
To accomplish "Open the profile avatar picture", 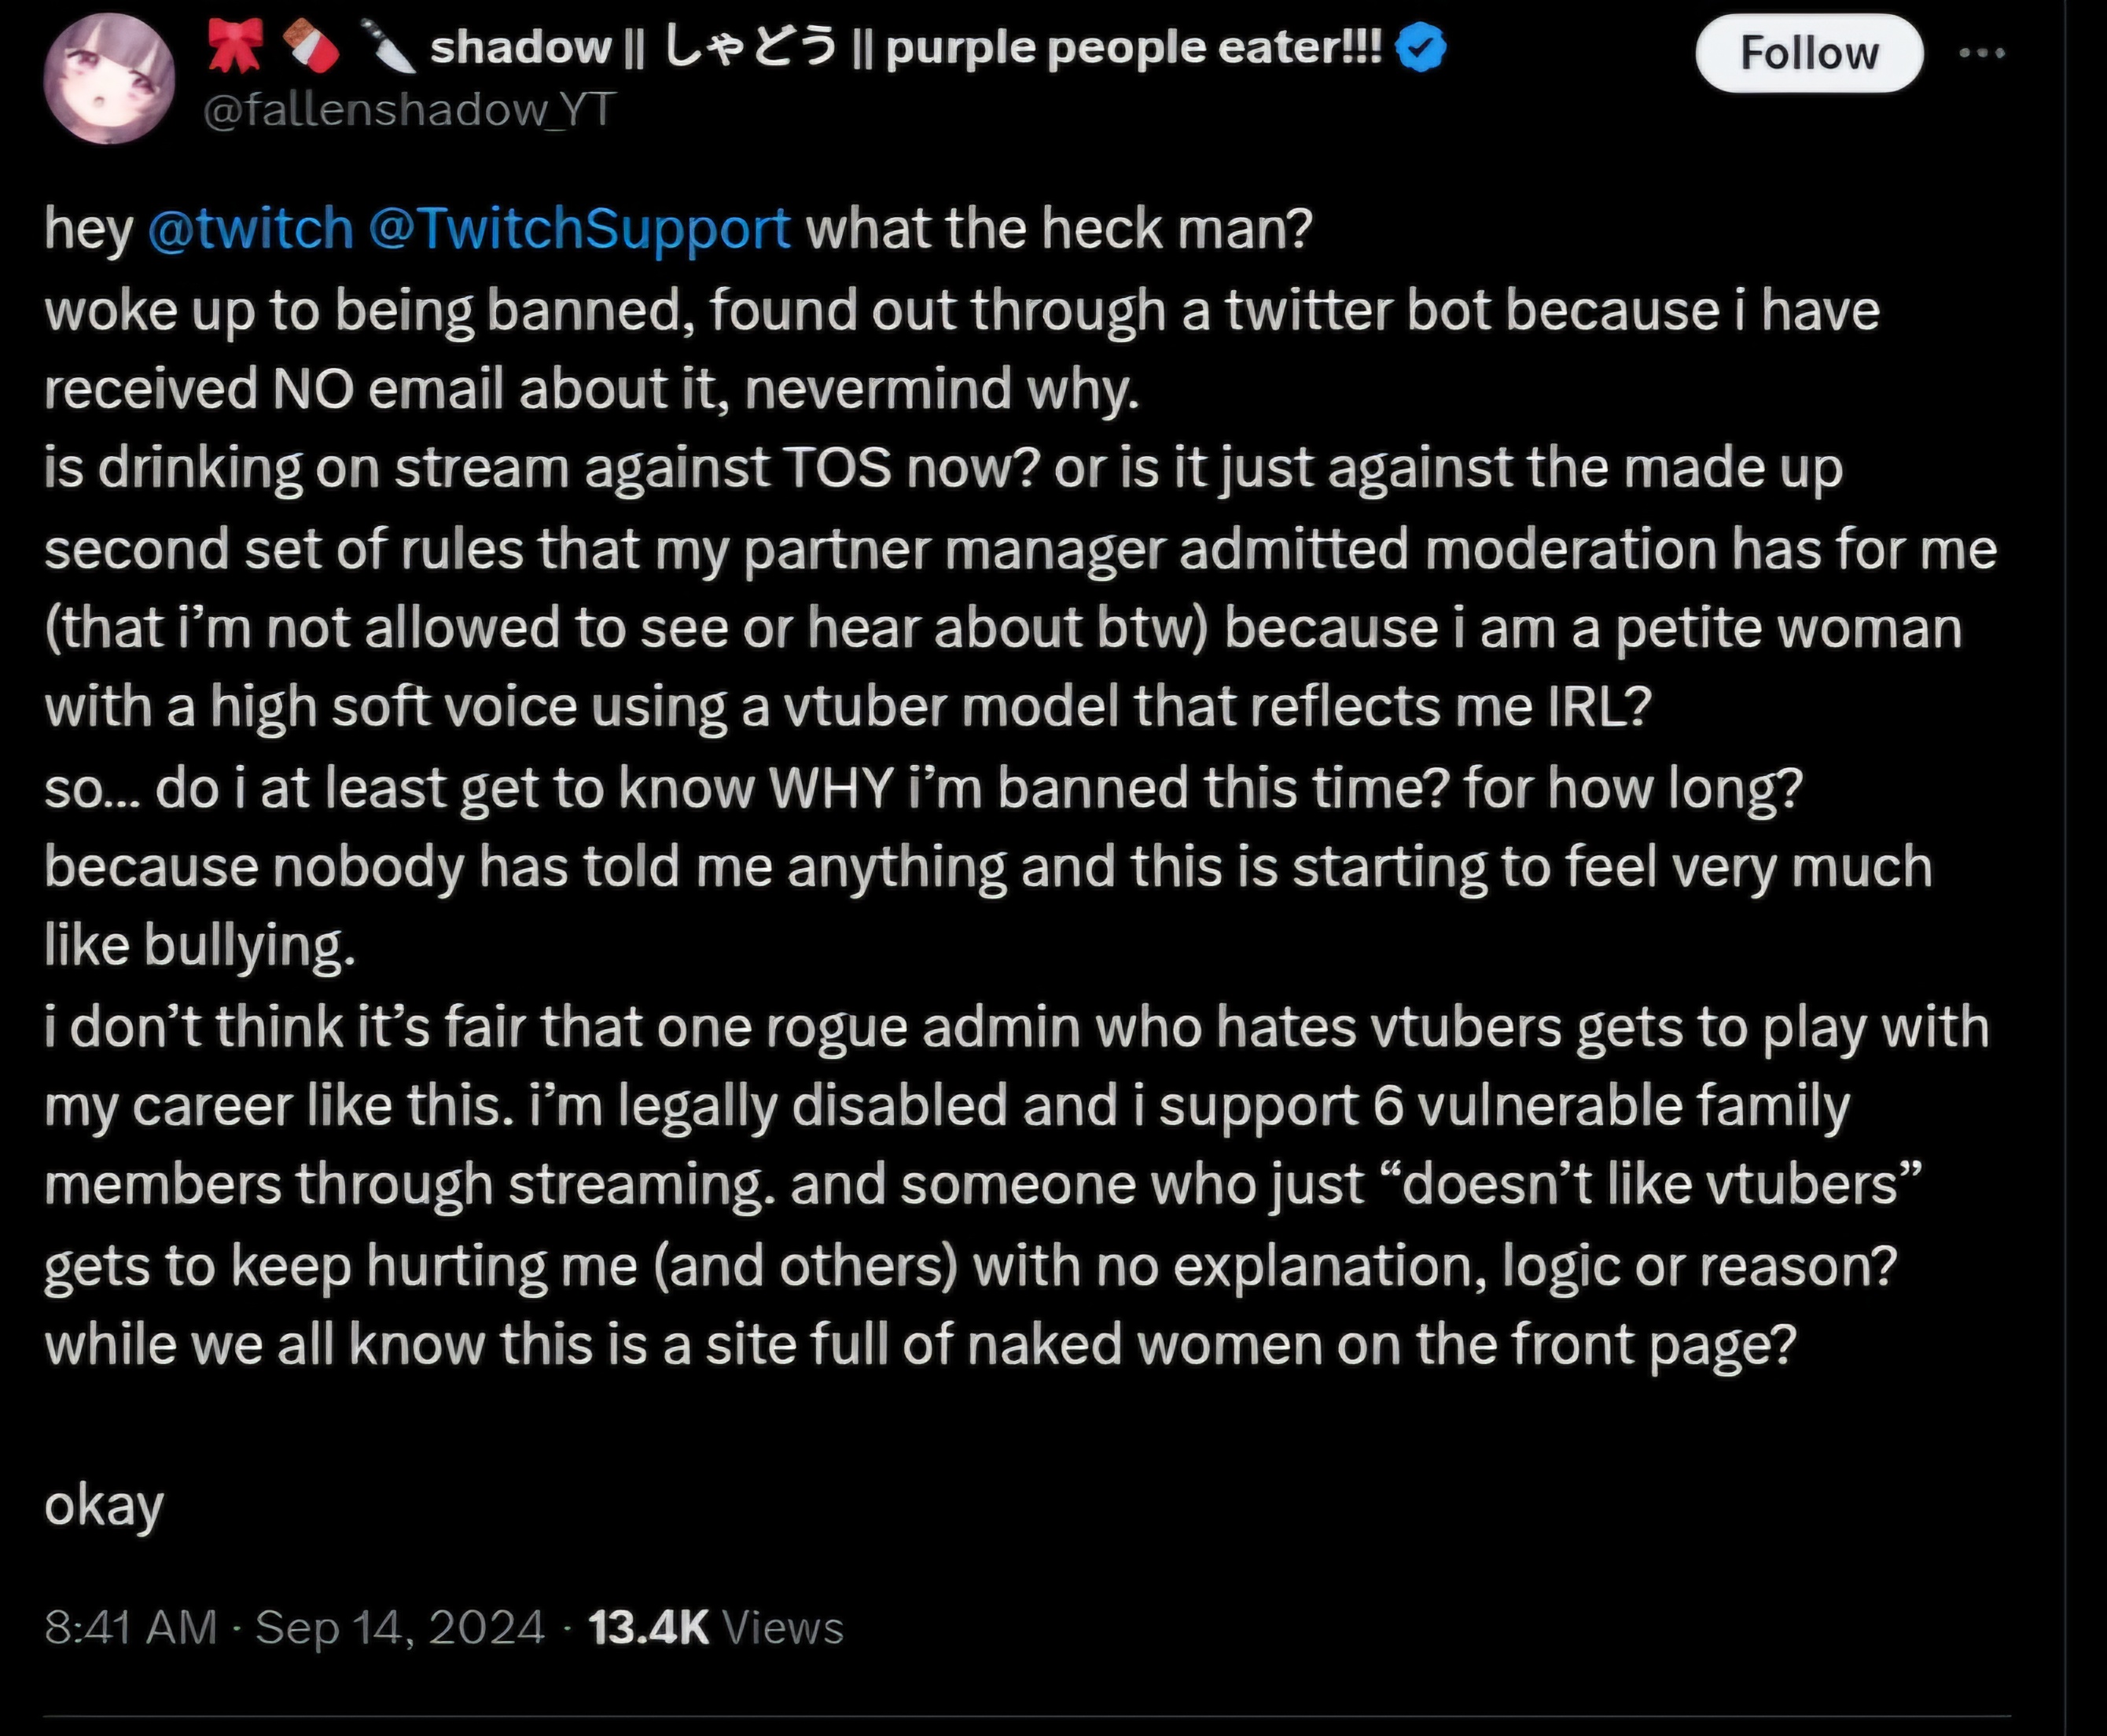I will click(x=109, y=79).
